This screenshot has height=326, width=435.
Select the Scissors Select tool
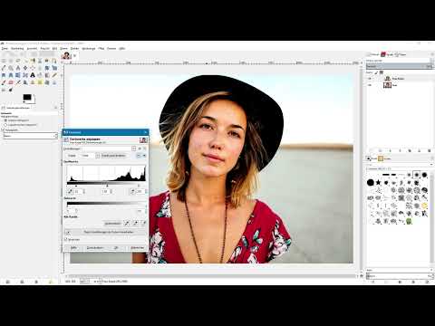coord(40,61)
